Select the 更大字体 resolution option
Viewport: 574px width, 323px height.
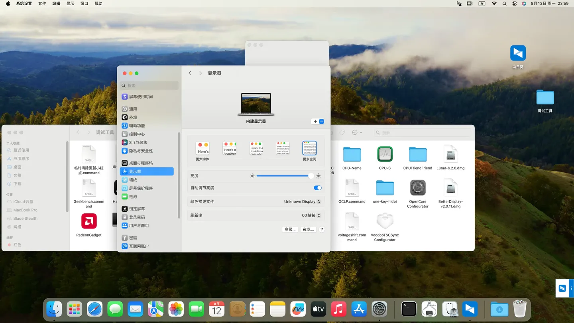[202, 149]
